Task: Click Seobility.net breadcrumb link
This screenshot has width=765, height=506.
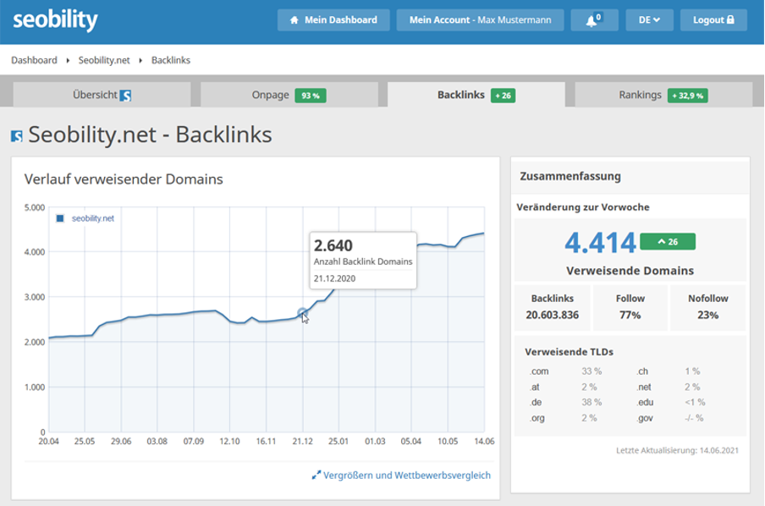Action: (x=104, y=60)
